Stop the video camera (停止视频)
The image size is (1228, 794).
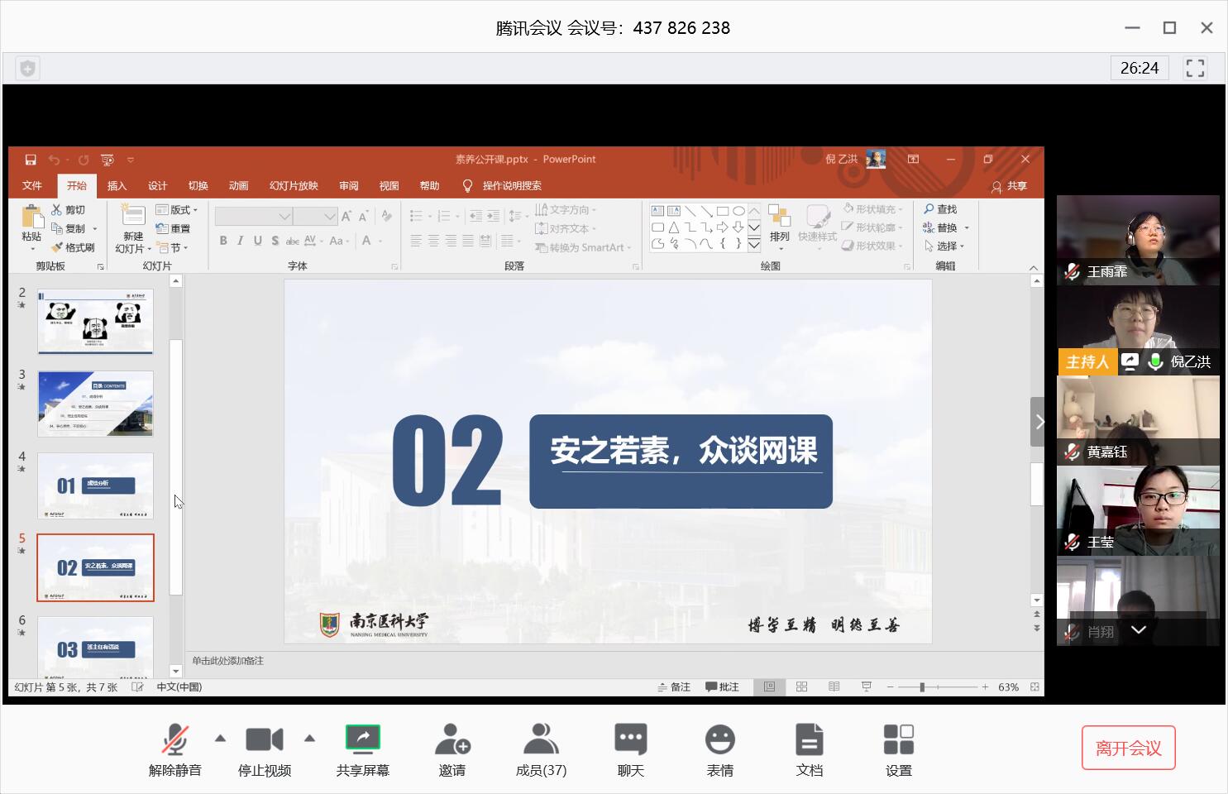[x=265, y=739]
